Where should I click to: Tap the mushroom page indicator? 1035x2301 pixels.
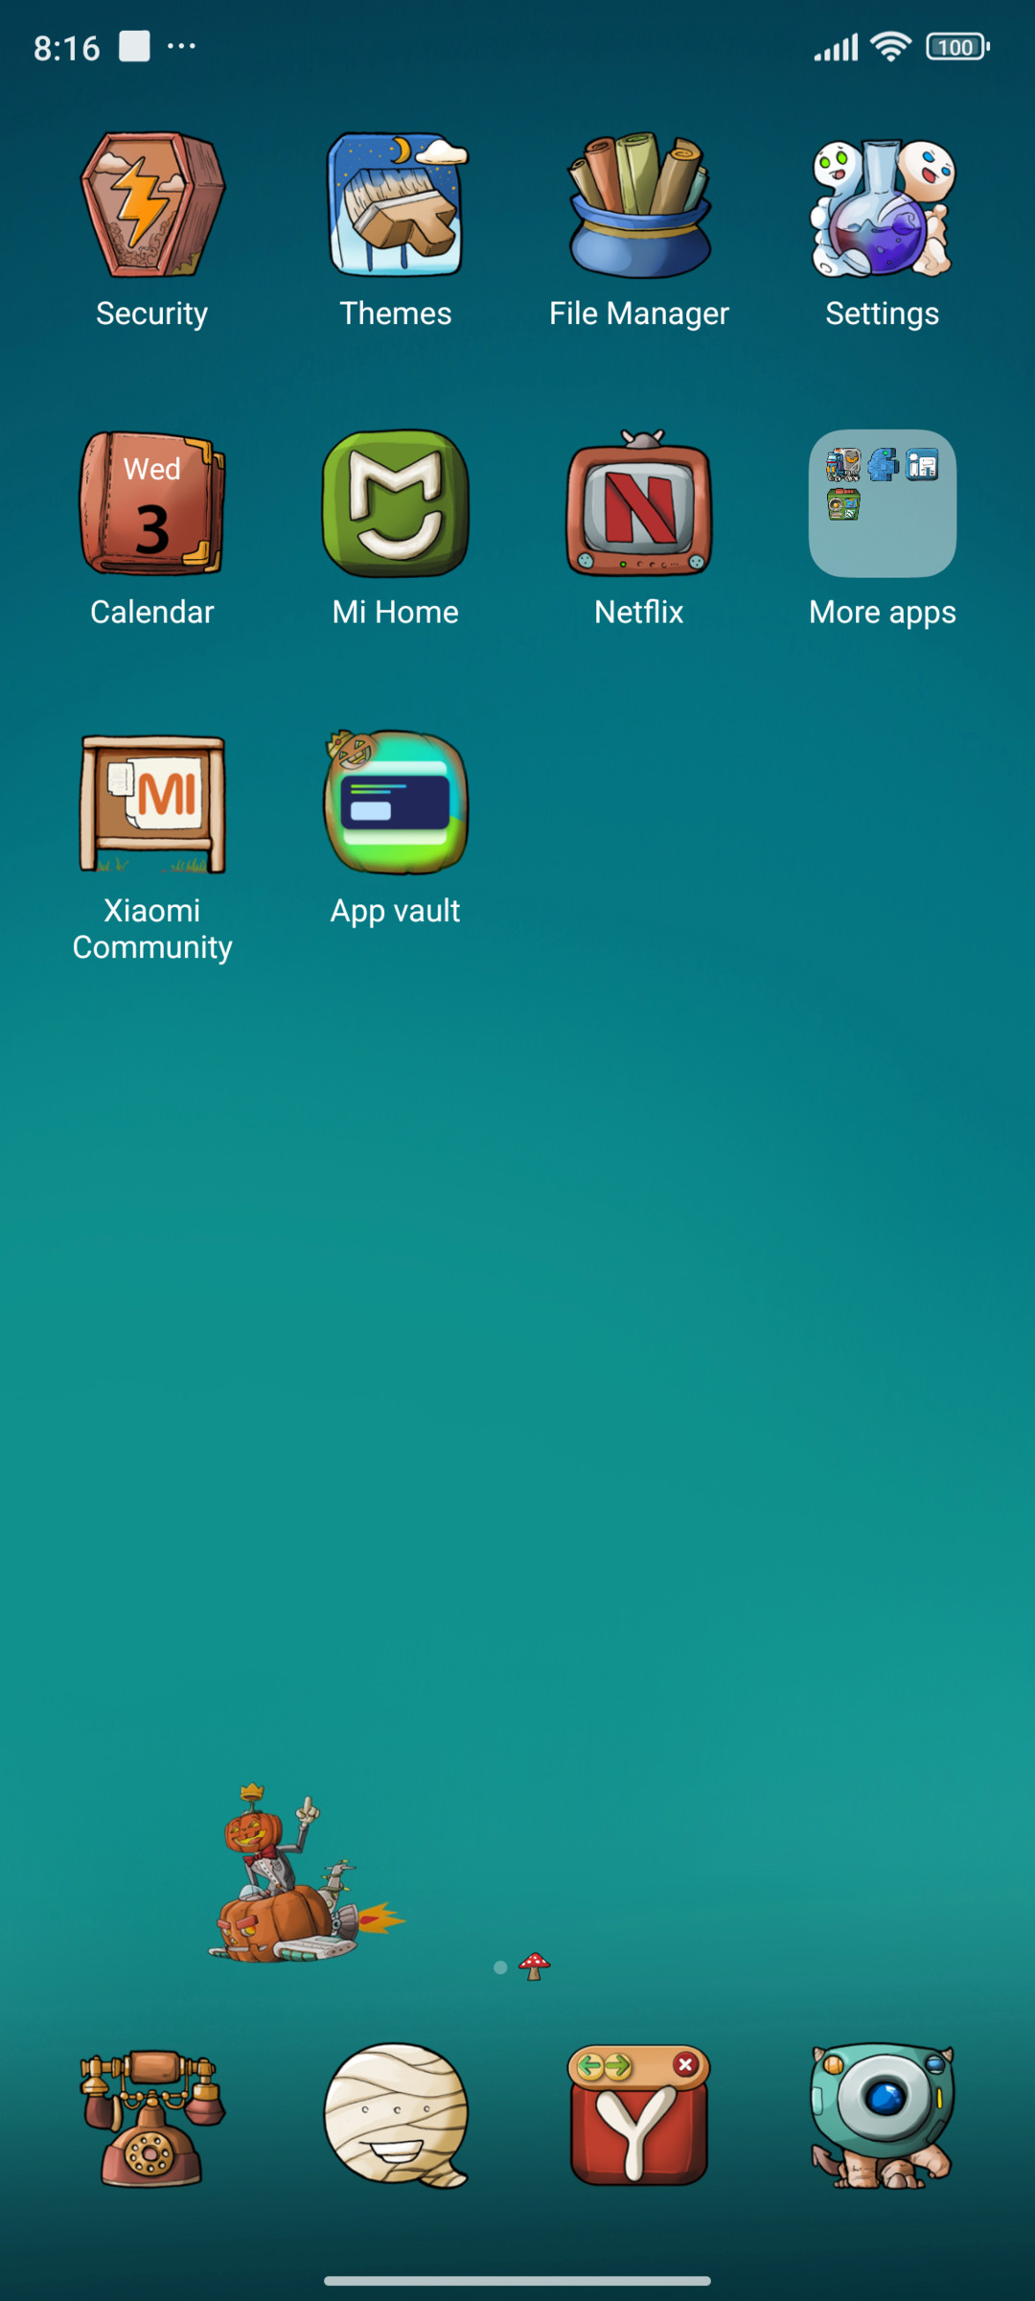pos(535,1966)
